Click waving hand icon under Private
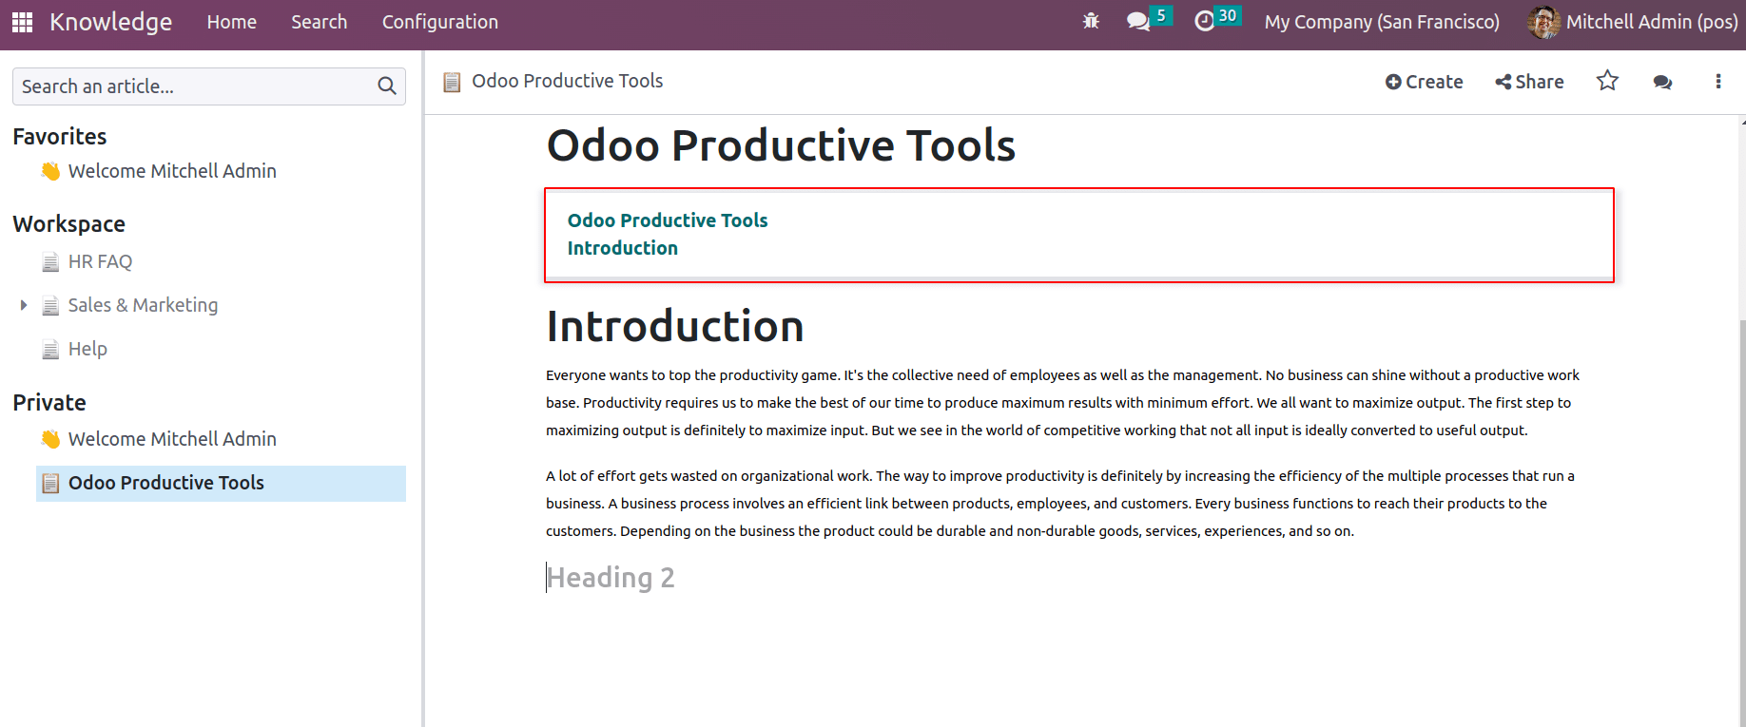Image resolution: width=1746 pixels, height=727 pixels. click(50, 439)
